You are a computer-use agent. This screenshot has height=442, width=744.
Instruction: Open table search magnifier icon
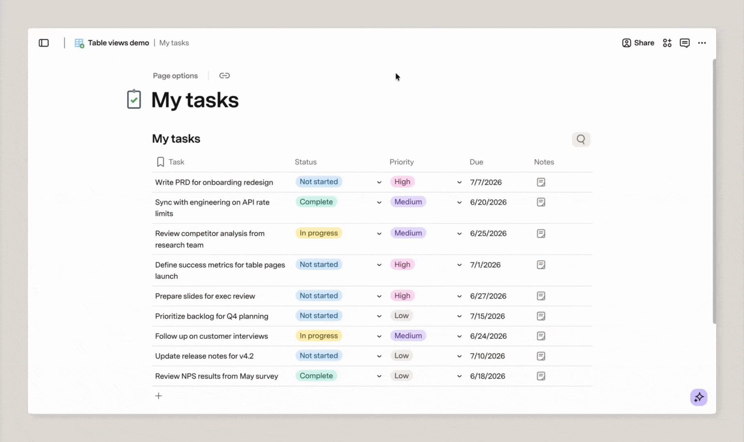click(x=581, y=139)
